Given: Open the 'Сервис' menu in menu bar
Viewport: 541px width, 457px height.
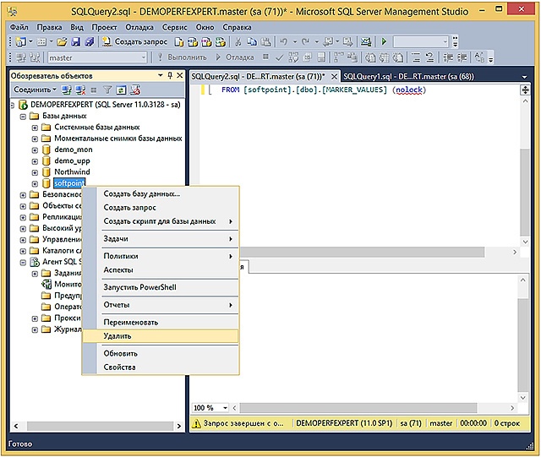Looking at the screenshot, I should coord(174,27).
